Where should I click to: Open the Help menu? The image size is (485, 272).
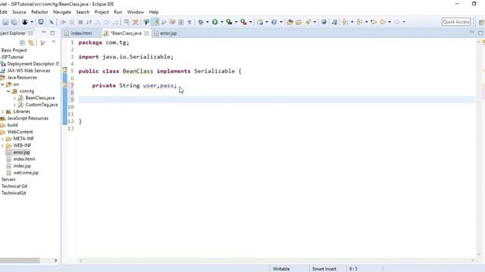coord(154,12)
